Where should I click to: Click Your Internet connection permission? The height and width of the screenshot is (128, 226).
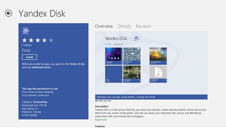[36, 95]
